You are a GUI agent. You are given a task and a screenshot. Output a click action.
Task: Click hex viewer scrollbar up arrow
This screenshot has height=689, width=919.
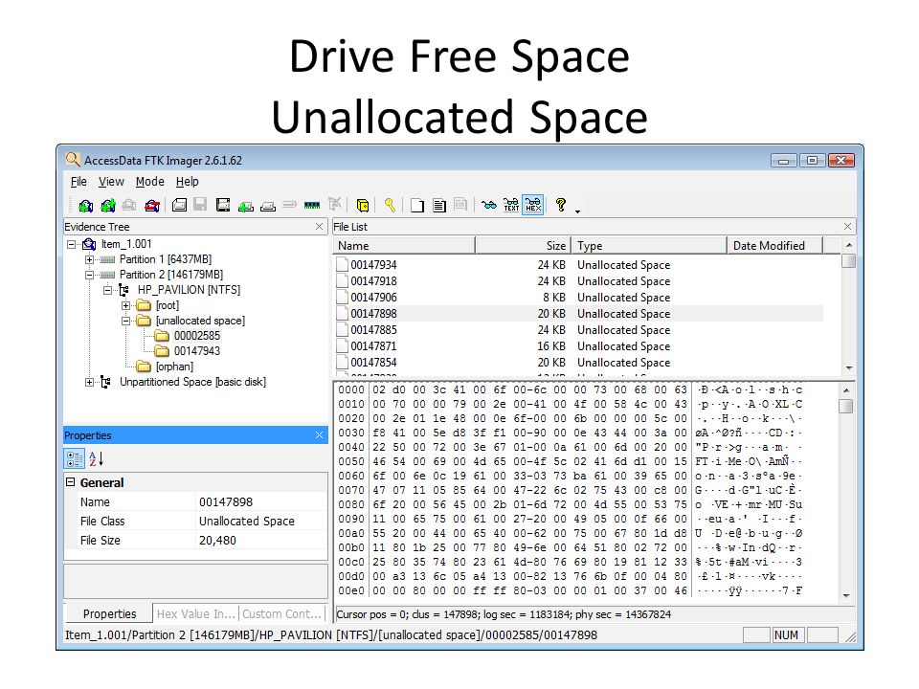(845, 390)
